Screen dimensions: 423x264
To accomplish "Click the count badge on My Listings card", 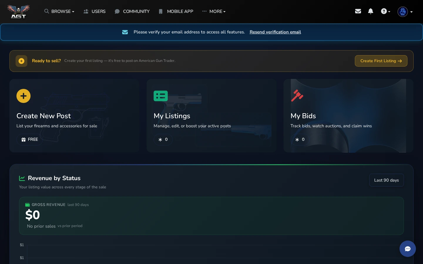I will pos(163,139).
